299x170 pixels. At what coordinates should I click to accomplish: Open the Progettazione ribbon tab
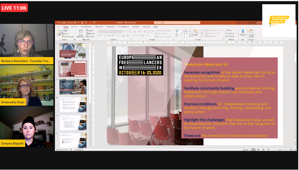coord(86,27)
